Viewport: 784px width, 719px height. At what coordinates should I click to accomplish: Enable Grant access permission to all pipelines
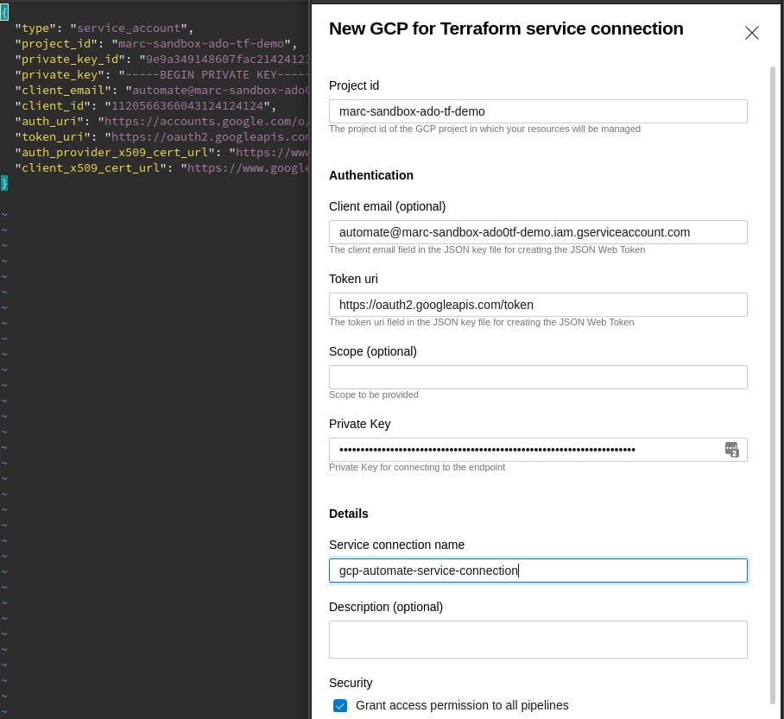tap(340, 705)
